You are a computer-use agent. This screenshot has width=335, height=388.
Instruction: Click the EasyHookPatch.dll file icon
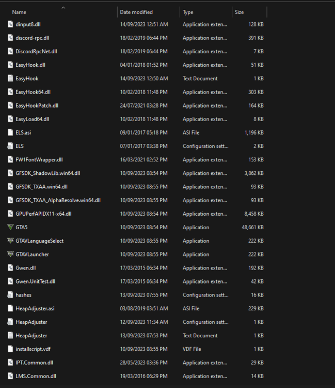pos(10,106)
